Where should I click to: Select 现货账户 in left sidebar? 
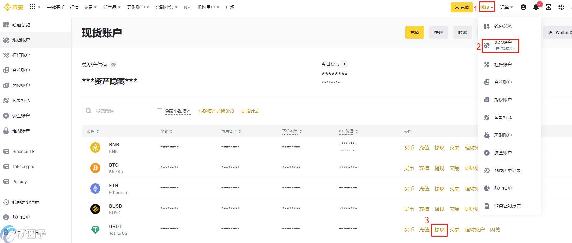36,40
